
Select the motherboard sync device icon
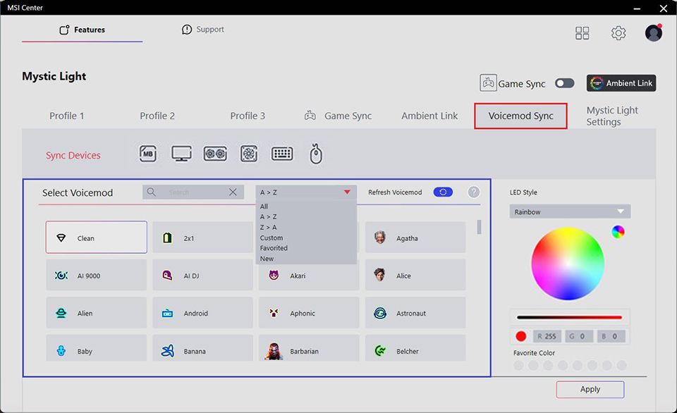pos(147,154)
